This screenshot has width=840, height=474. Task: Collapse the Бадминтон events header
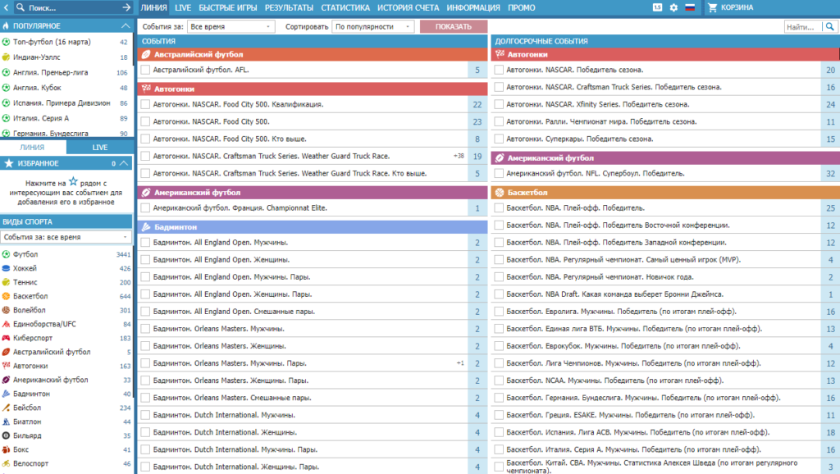point(313,227)
